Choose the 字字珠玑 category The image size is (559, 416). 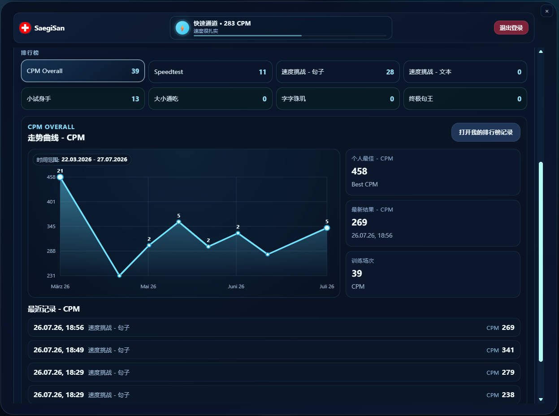pos(338,99)
